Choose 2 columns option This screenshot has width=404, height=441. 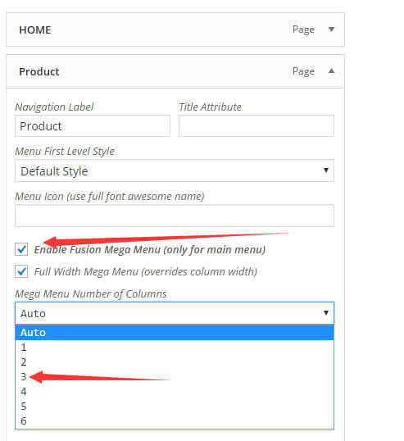point(175,362)
